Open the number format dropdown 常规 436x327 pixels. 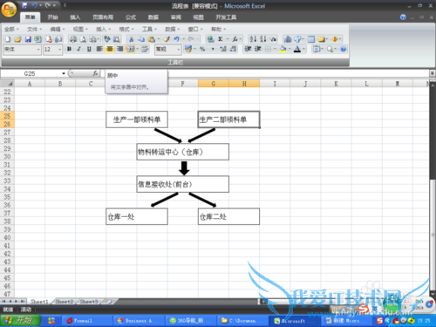point(178,50)
